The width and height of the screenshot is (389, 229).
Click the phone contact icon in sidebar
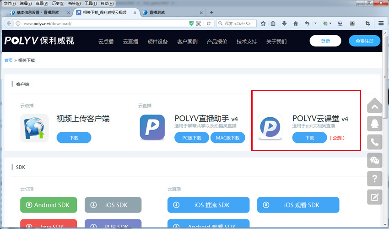tap(375, 142)
